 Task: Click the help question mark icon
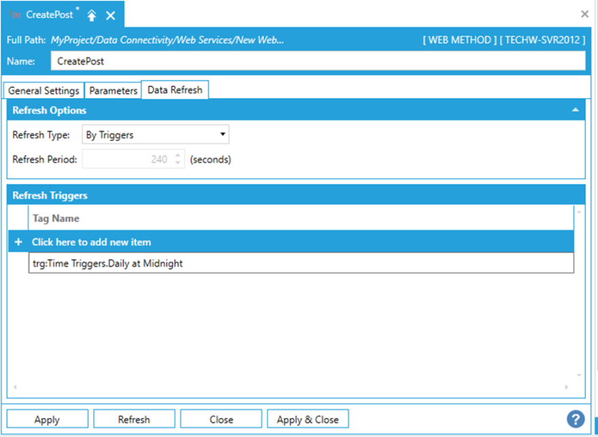tap(576, 419)
